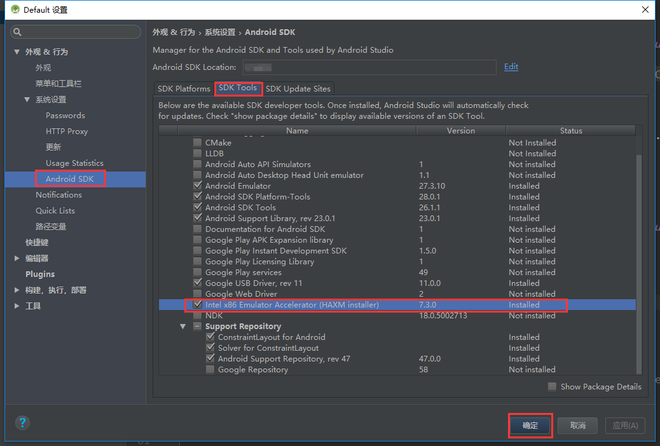
Task: Click the Android Studio icon in title bar
Action: [15, 10]
